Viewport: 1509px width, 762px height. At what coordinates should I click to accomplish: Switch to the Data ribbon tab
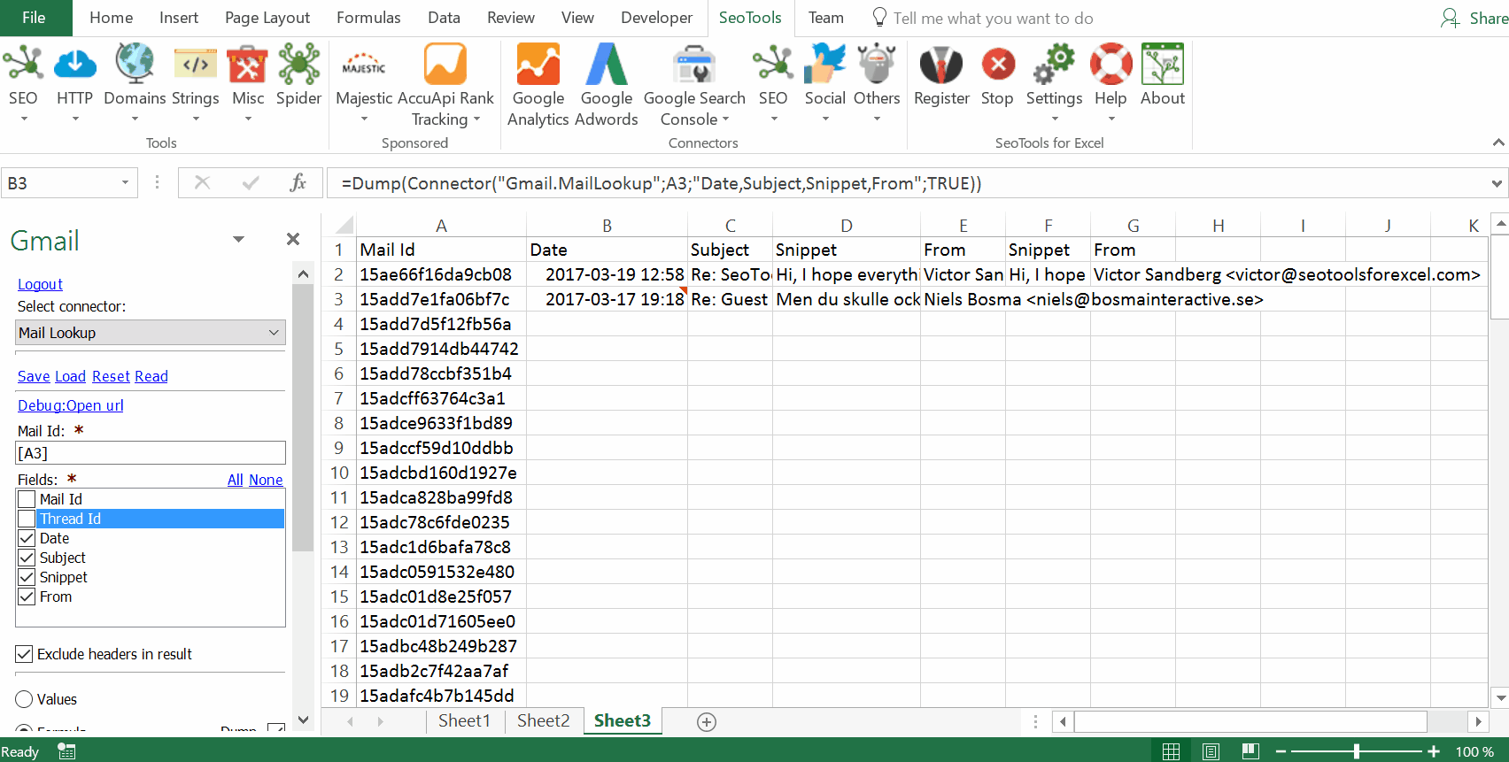[x=444, y=18]
